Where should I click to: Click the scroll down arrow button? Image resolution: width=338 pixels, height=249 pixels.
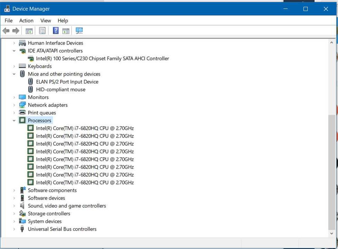tap(332, 233)
